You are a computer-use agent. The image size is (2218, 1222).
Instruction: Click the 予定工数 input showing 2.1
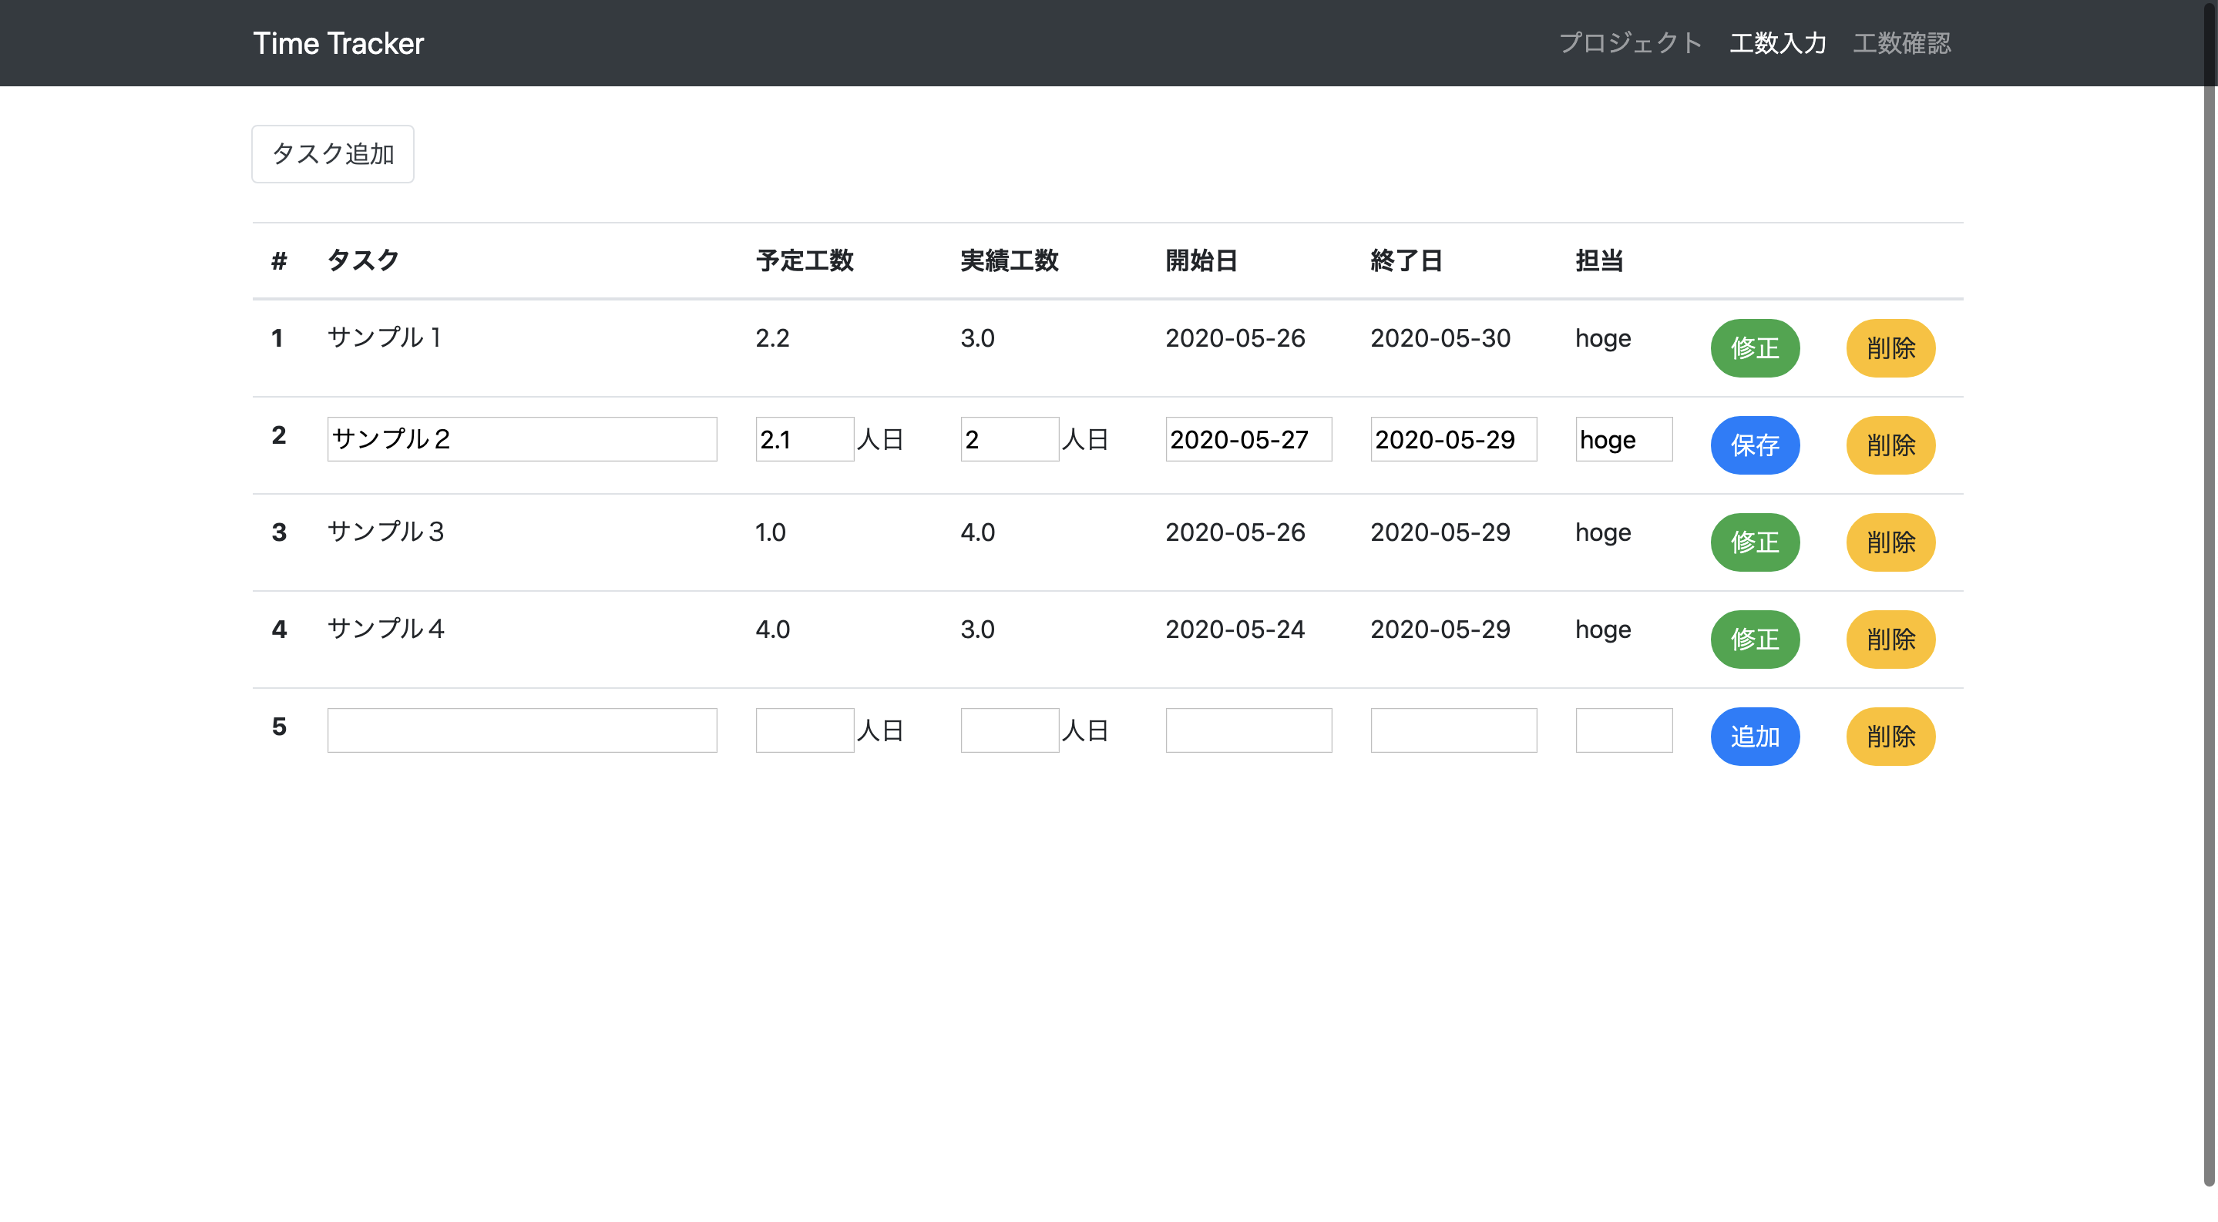803,439
